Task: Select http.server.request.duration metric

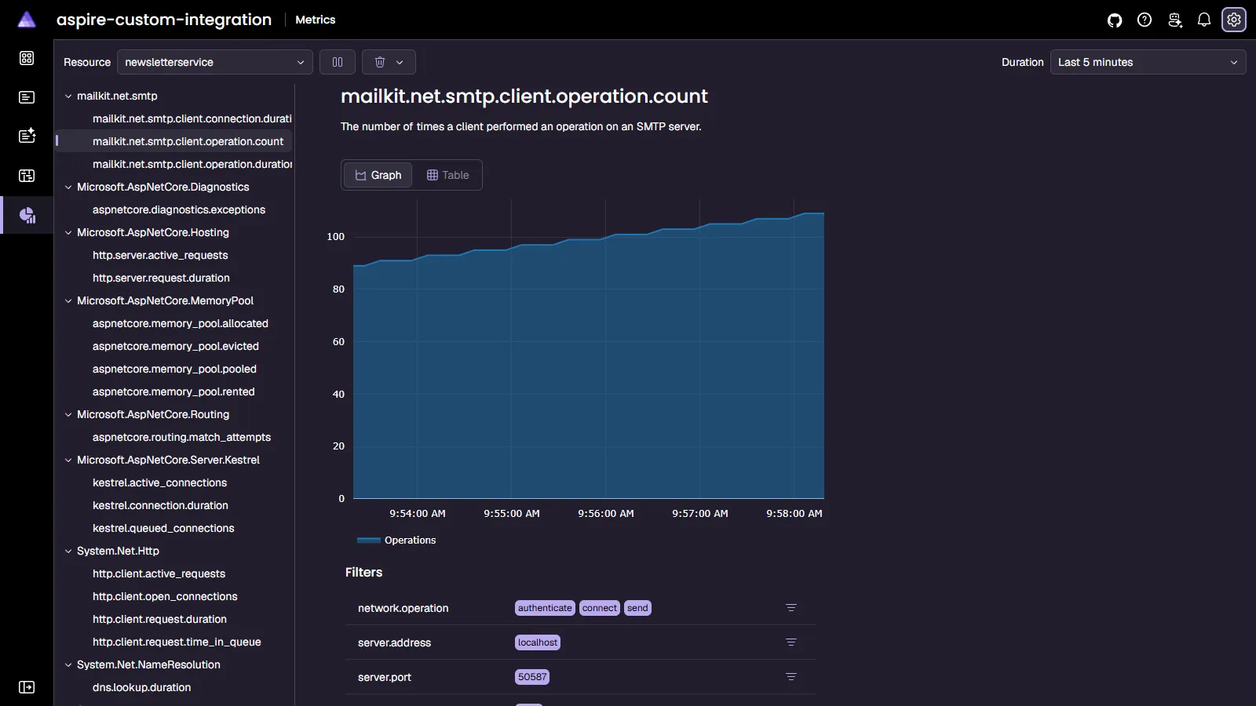Action: pos(161,278)
